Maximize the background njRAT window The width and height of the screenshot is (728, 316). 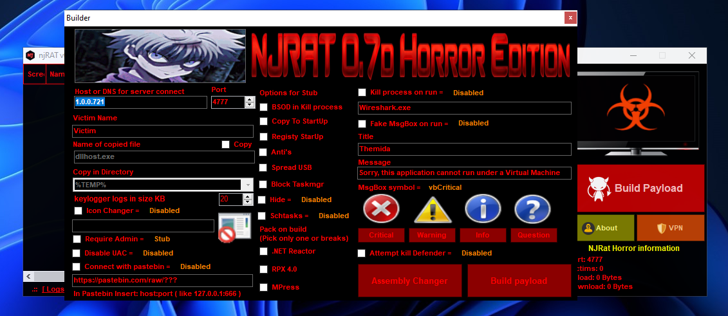662,55
